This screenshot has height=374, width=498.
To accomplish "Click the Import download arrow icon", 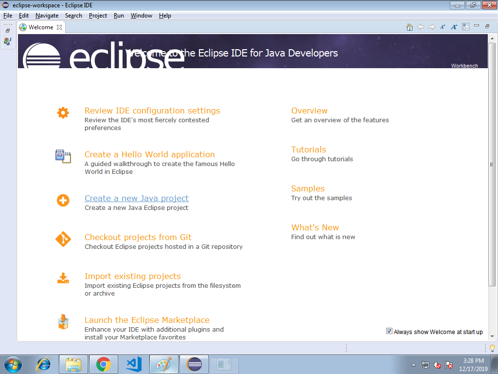I will (63, 278).
